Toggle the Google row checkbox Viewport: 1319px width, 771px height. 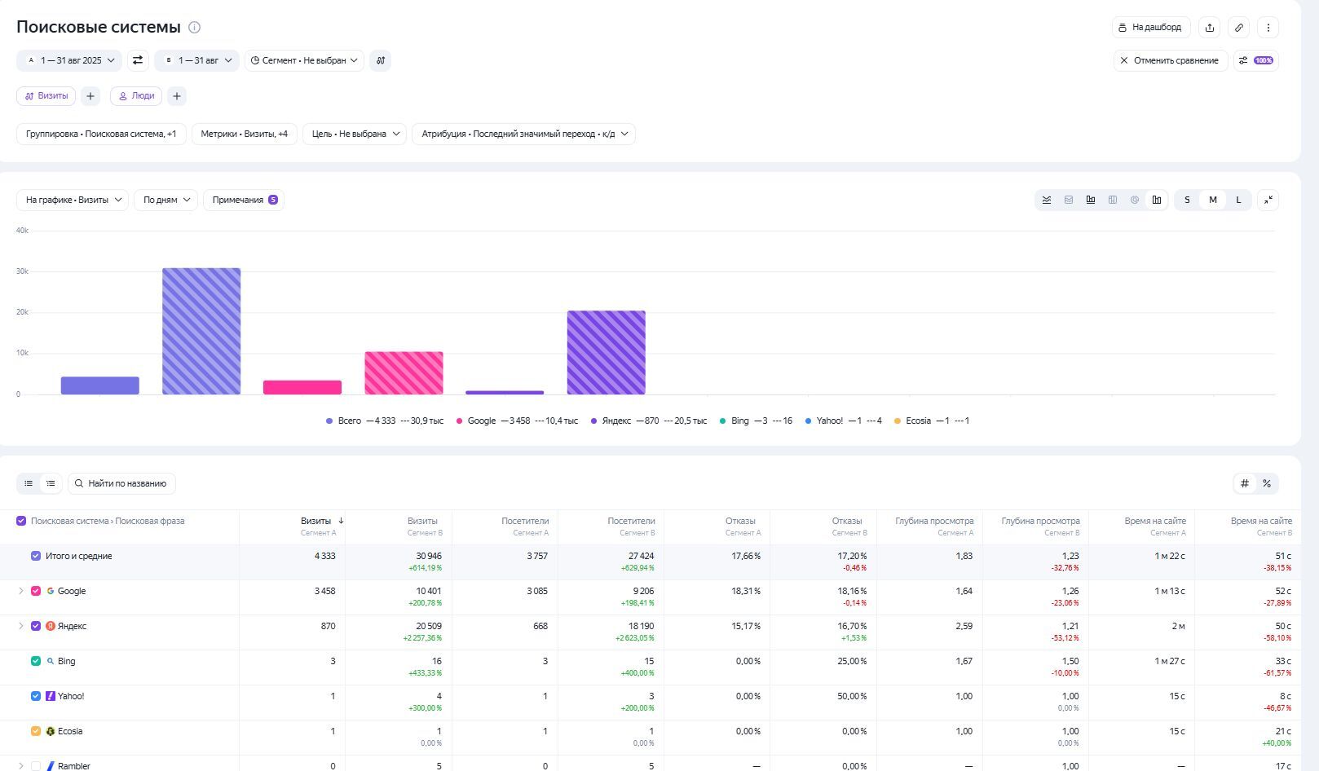pos(36,591)
